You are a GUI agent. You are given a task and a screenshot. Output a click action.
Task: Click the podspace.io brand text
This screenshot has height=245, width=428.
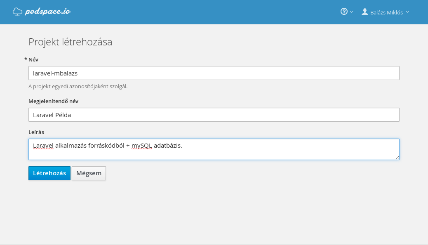click(48, 12)
